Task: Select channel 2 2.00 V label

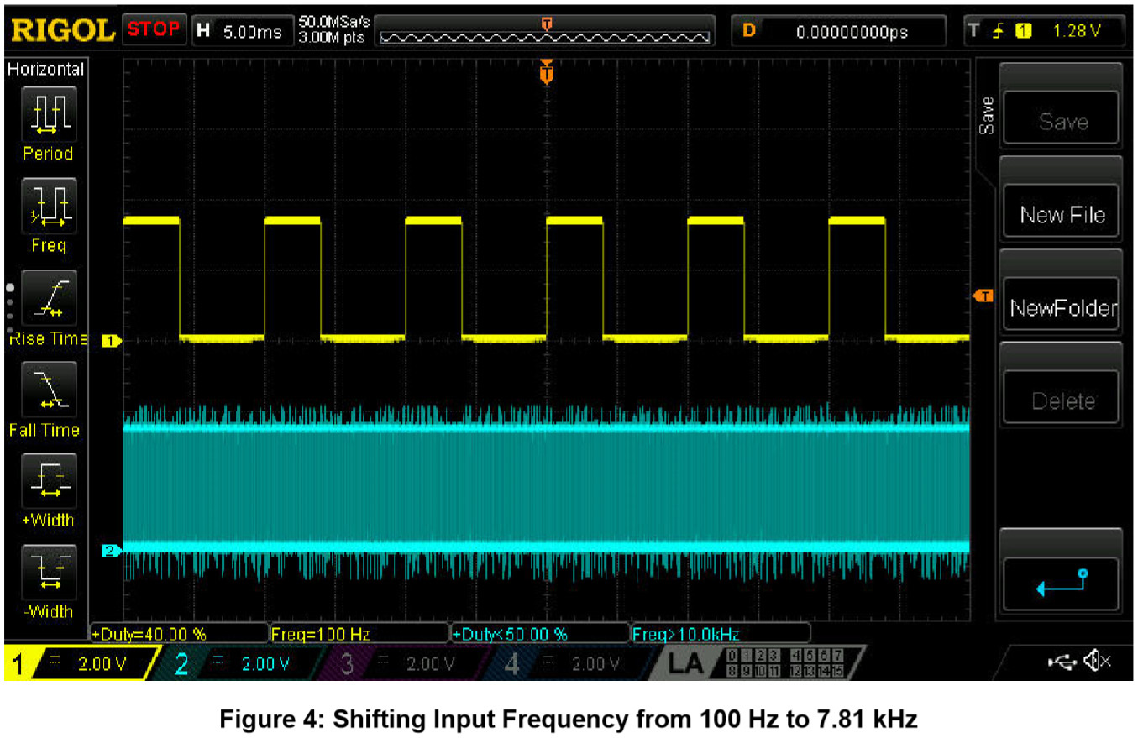Action: point(265,664)
